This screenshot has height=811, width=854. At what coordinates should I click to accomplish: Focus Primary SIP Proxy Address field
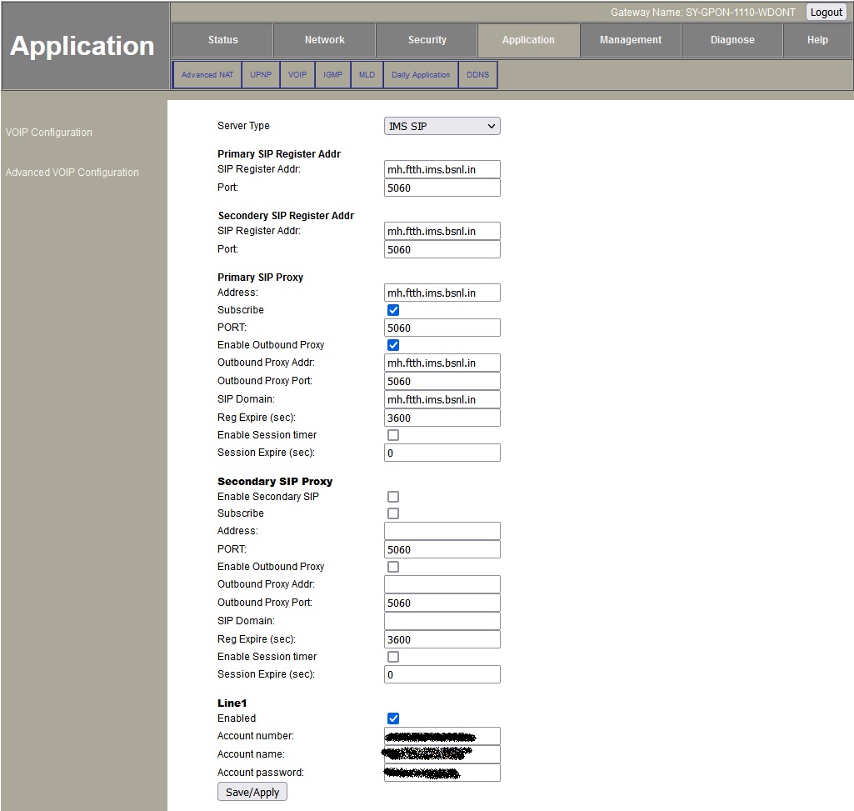tap(442, 293)
